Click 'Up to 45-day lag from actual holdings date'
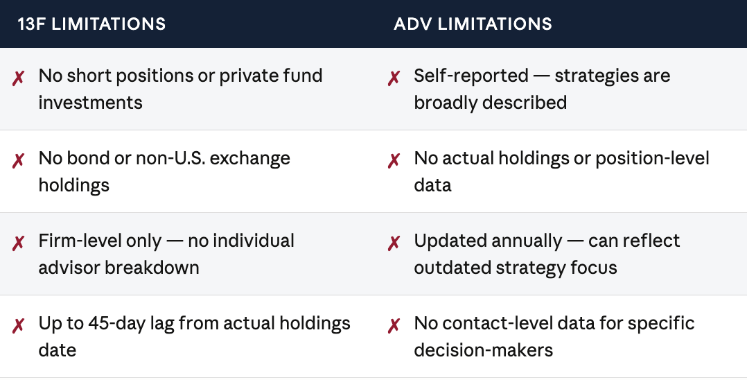Screen dimensions: 747x380 (x=194, y=336)
